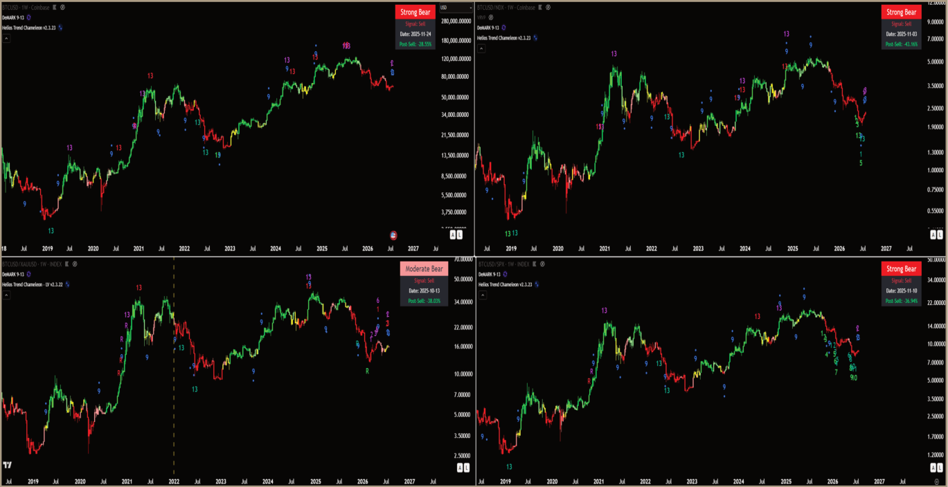
Task: Click the round icon next to the VRVP indicator
Action: 491,17
